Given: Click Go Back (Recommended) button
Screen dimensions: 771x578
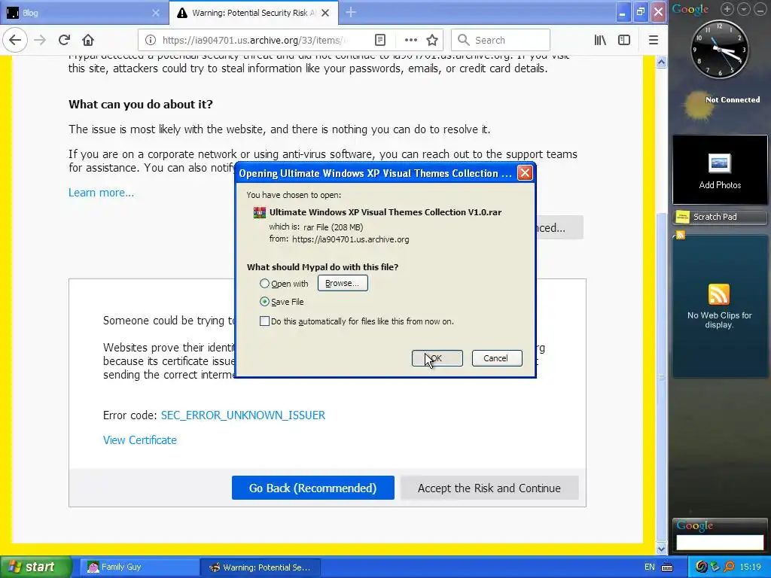Looking at the screenshot, I should 312,488.
